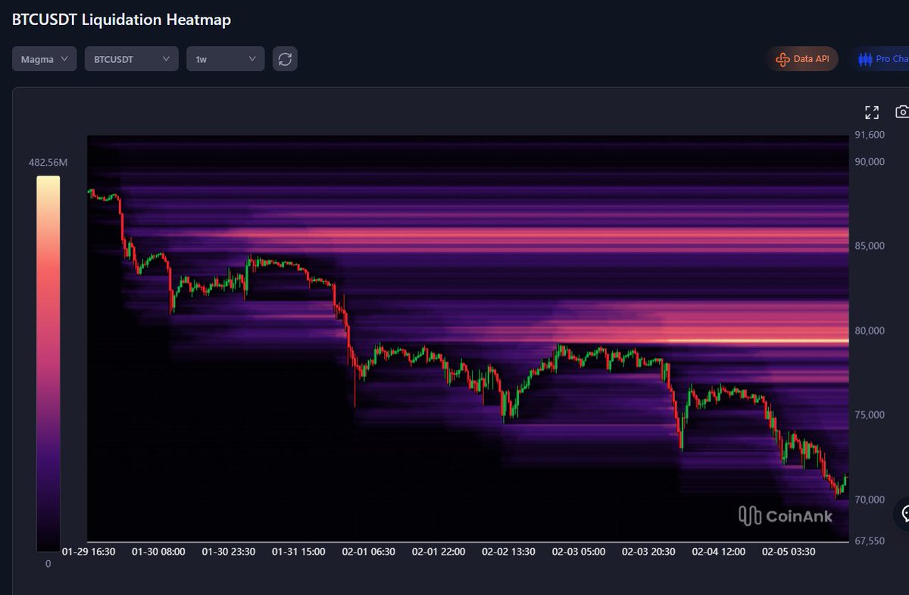
Task: Click the 0 scale minimum label
Action: pos(48,564)
